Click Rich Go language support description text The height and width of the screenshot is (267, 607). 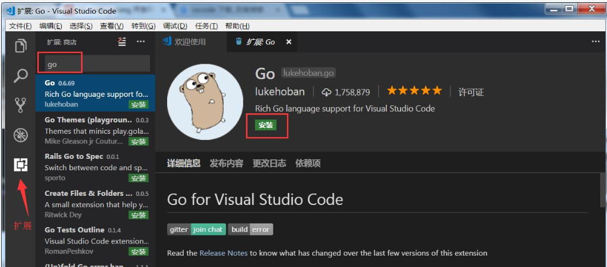coord(345,109)
